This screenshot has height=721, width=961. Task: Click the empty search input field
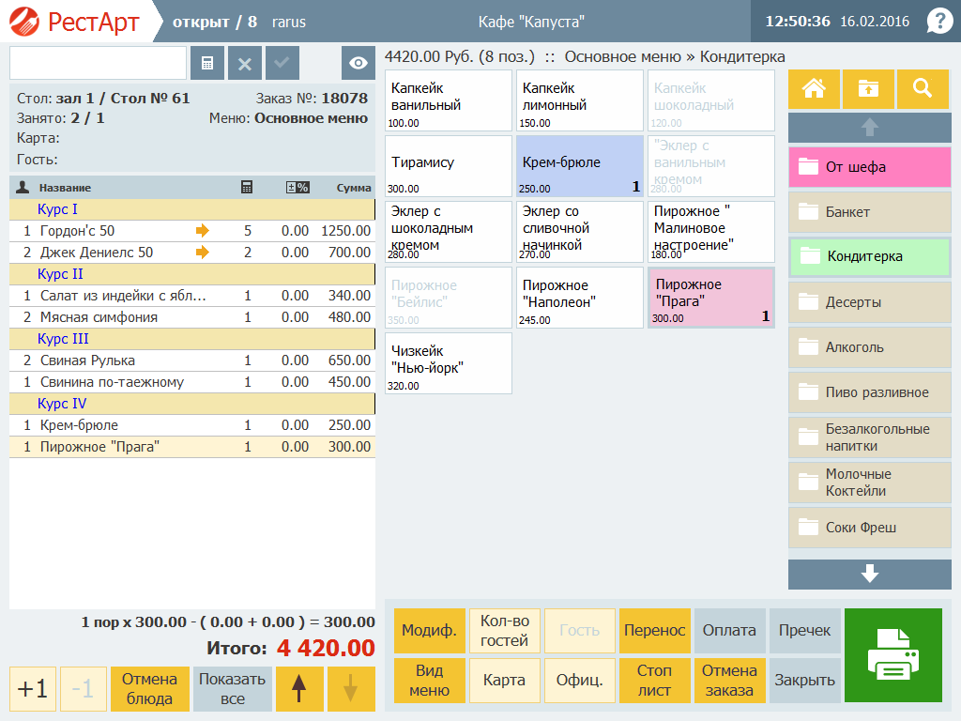[98, 63]
